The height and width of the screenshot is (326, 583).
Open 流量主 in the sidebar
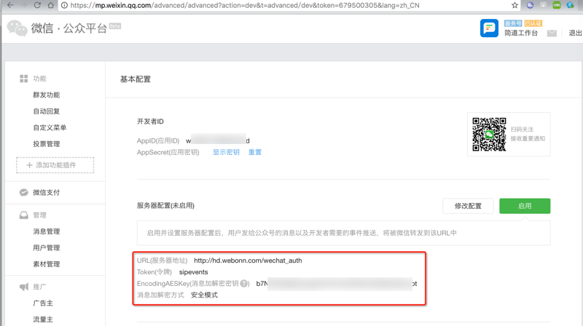pyautogui.click(x=43, y=319)
